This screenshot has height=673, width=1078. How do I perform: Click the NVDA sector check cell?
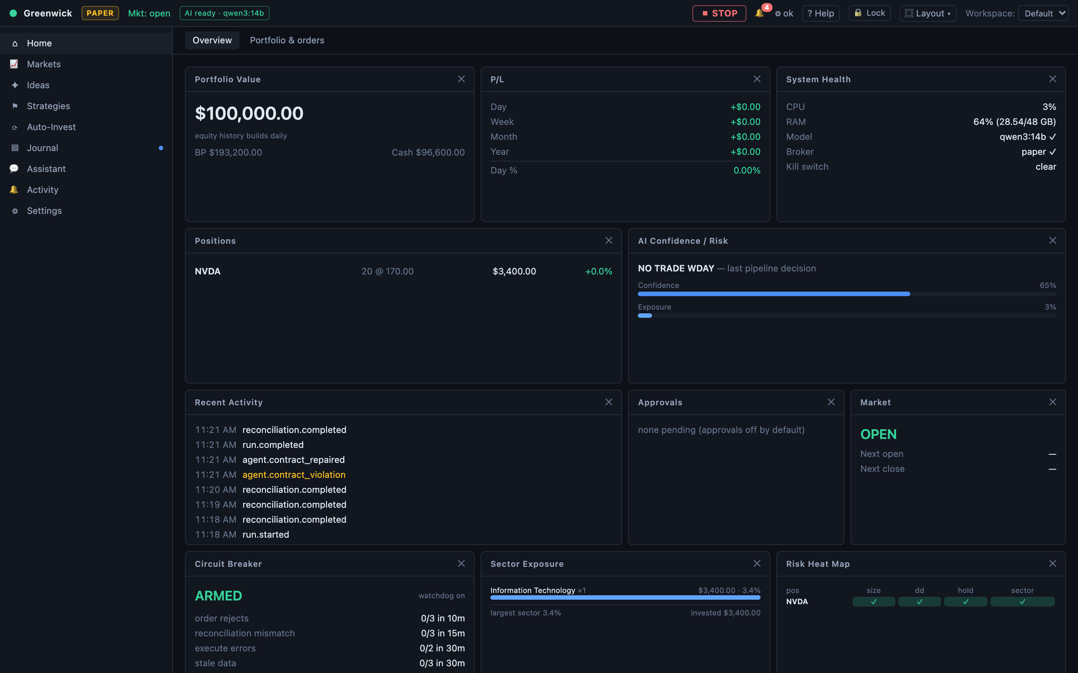click(x=1022, y=601)
